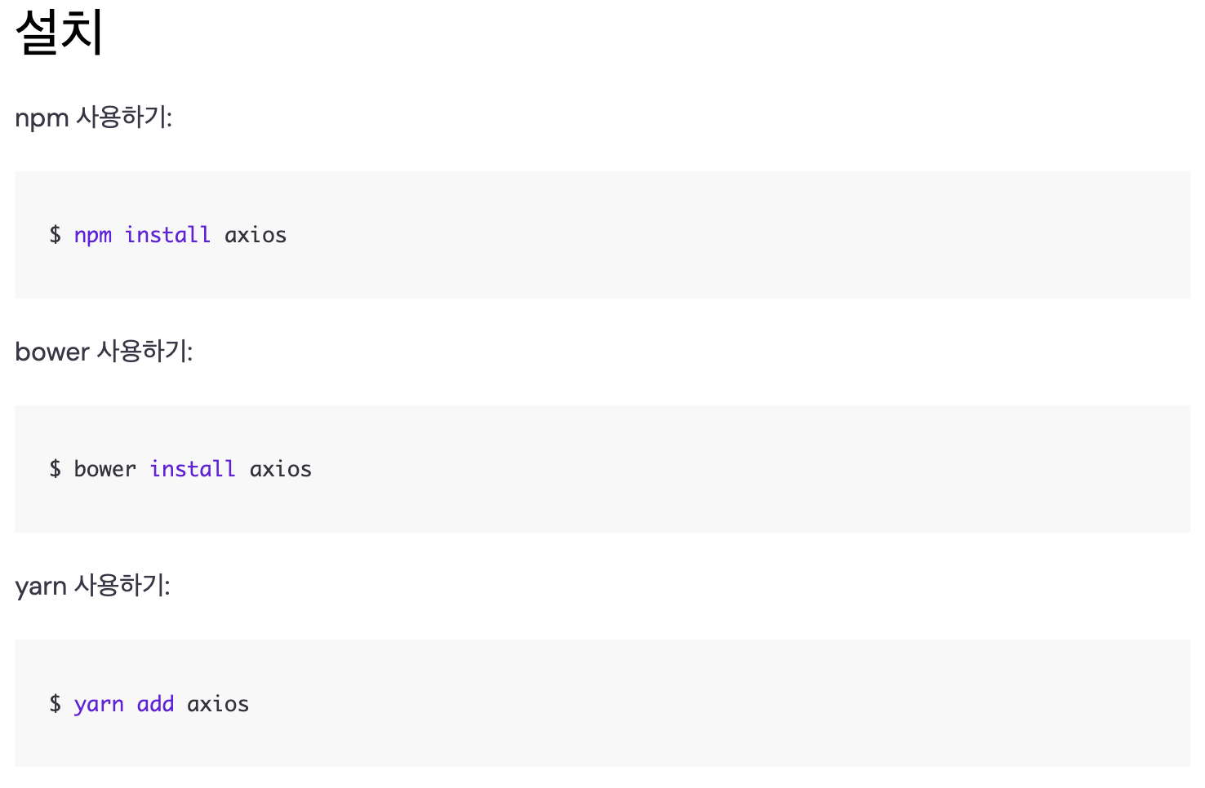Click the $ prompt before yarn add
This screenshot has width=1205, height=788.
click(55, 703)
